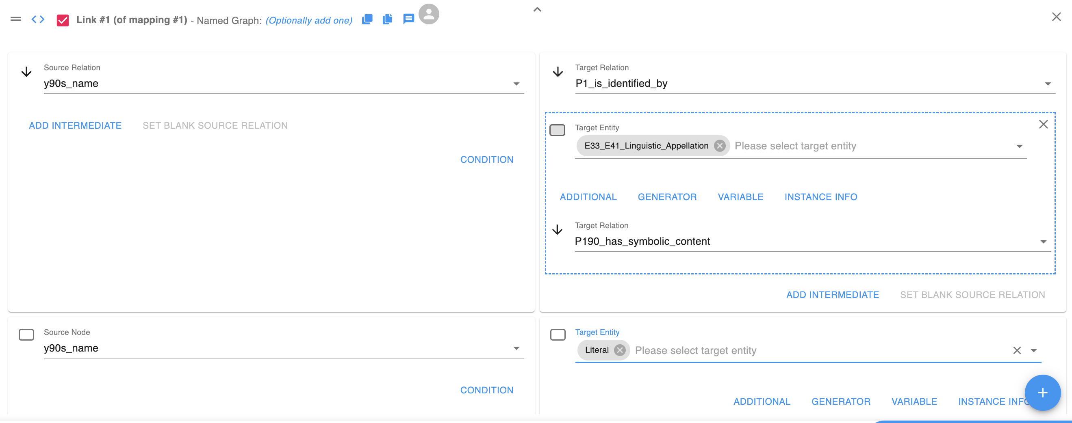Toggle the Source Node y90s_name checkbox
The height and width of the screenshot is (423, 1072).
[26, 335]
